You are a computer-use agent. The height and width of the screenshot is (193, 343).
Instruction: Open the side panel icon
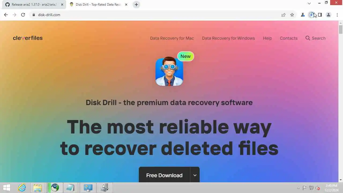click(320, 15)
